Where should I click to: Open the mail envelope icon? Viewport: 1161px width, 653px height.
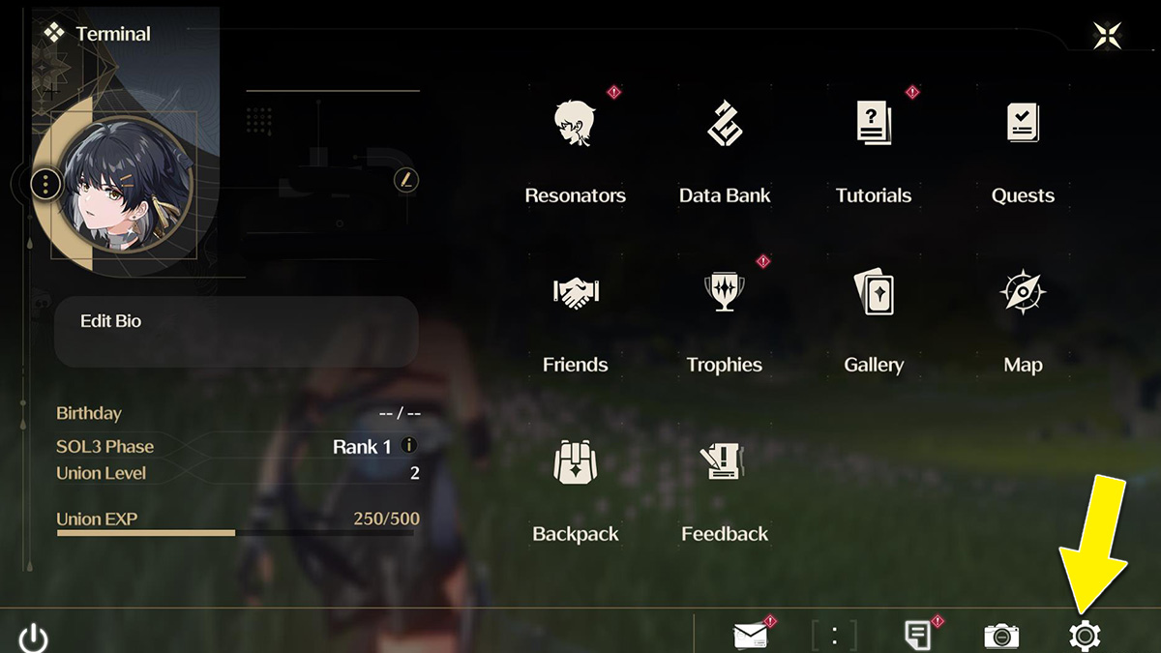click(751, 636)
